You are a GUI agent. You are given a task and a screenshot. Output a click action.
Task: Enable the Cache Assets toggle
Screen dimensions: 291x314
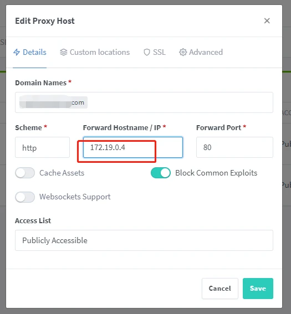point(25,173)
